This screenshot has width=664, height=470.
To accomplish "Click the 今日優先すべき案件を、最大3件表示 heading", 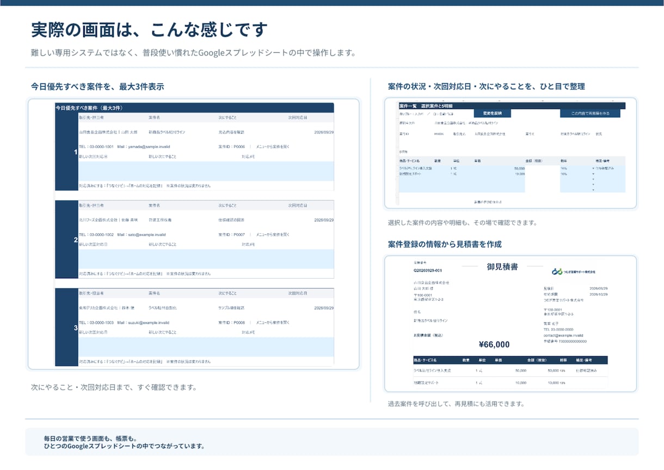I will click(97, 86).
